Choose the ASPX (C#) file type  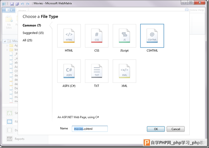69,71
